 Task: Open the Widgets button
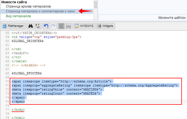pos(105,26)
